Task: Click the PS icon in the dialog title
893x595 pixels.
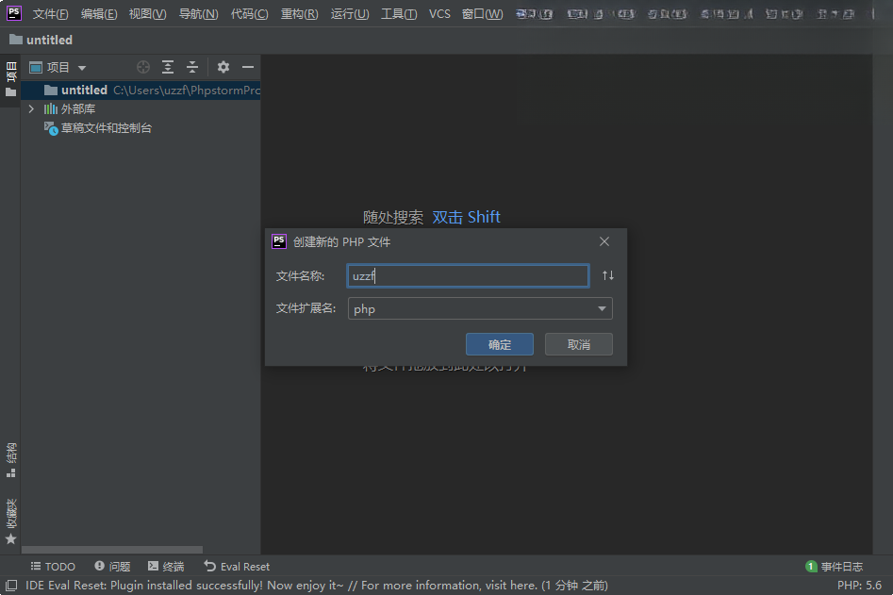Action: [279, 241]
